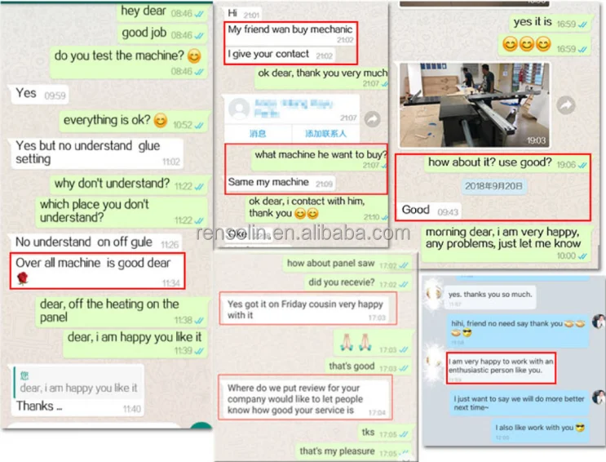Tap green floating button at bottom left chat
The height and width of the screenshot is (462, 606).
[x=201, y=425]
